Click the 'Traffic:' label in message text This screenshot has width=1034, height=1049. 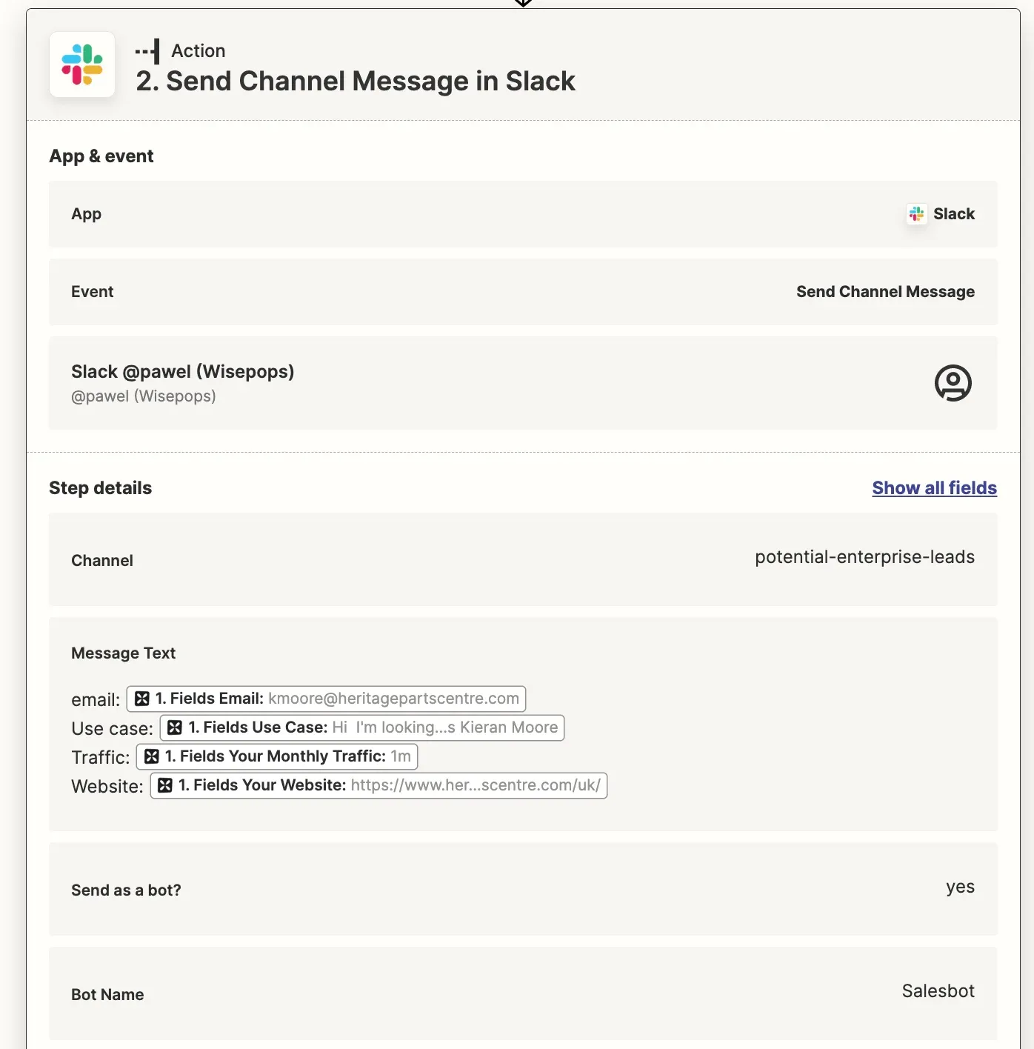[100, 758]
